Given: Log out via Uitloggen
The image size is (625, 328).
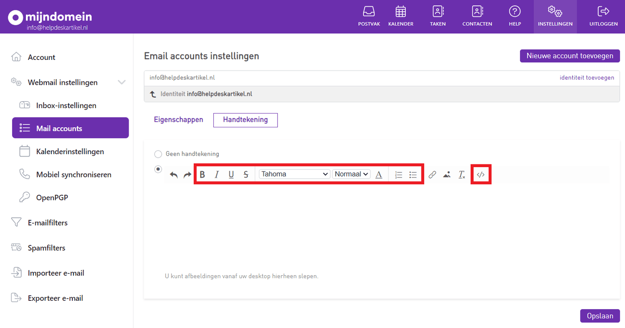Looking at the screenshot, I should pos(604,17).
